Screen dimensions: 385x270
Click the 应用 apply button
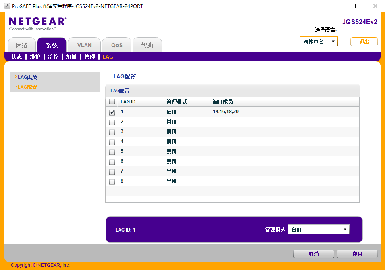pyautogui.click(x=357, y=254)
